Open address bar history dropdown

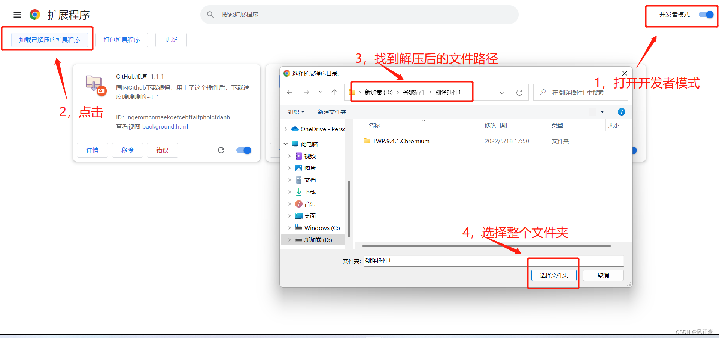tap(502, 93)
